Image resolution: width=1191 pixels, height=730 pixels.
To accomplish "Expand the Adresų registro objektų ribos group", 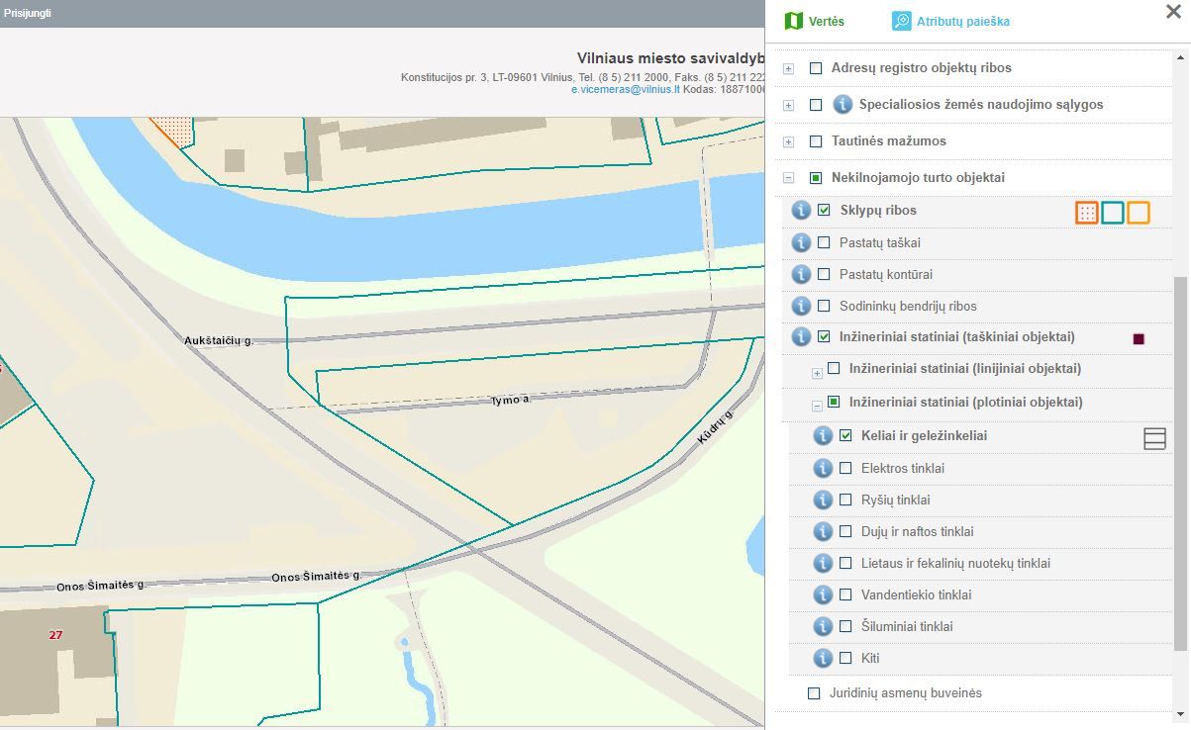I will [789, 69].
